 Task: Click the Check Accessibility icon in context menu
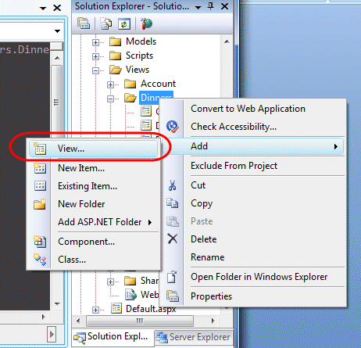tap(173, 127)
